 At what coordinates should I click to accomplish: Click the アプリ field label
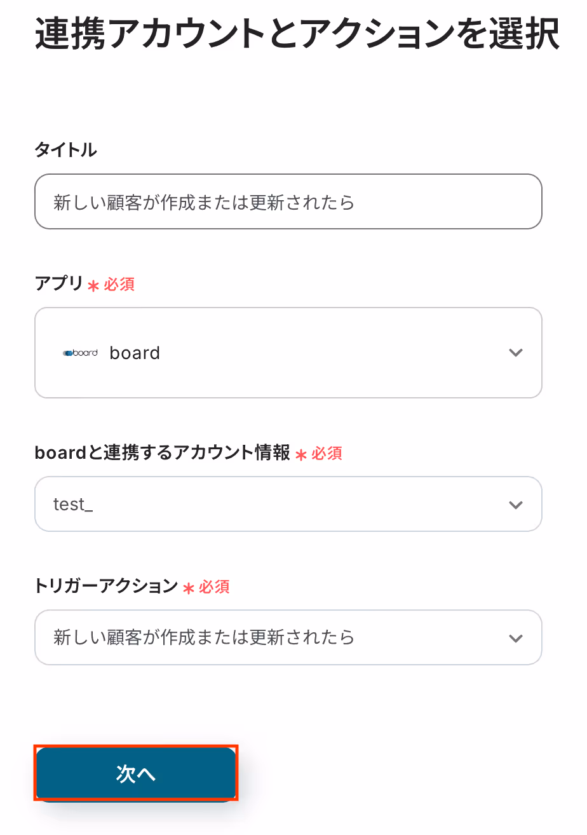(x=59, y=283)
